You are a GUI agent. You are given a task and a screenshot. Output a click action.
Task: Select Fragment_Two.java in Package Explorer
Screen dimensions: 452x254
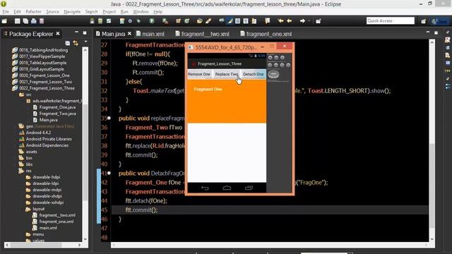click(54, 114)
